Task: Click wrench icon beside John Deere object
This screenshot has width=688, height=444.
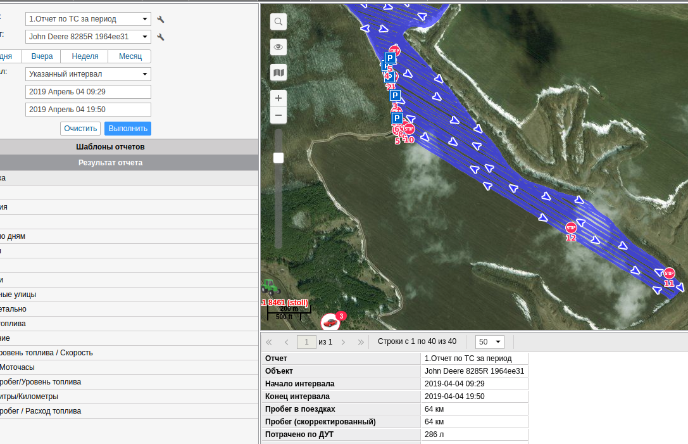Action: point(161,37)
